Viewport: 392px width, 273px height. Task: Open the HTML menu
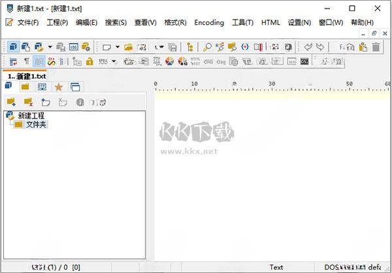270,23
